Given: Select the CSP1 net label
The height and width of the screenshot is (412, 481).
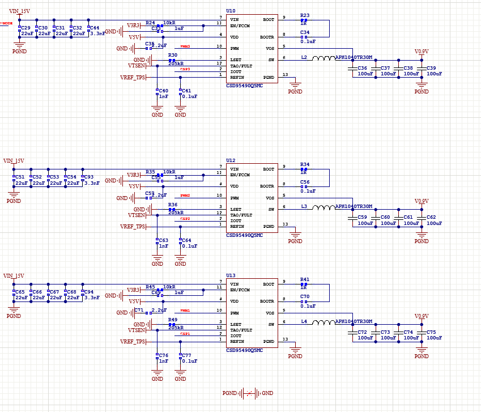Looking at the screenshot, I should [185, 334].
